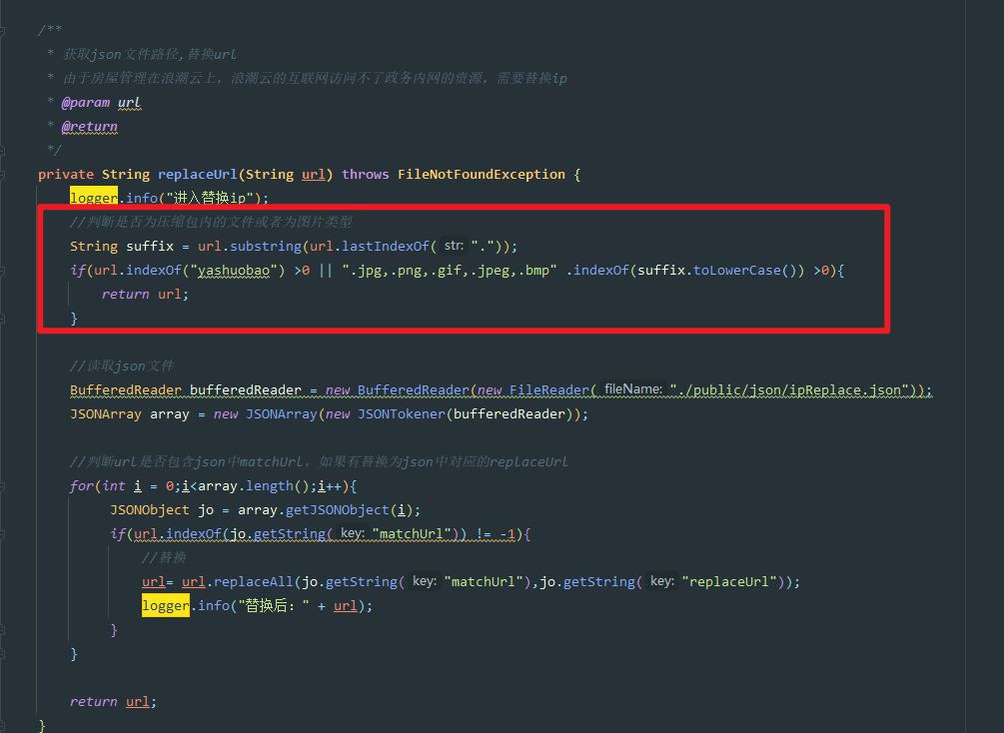Place cursor on the 'suffix' variable declaration
The image size is (1004, 733).
(x=150, y=246)
